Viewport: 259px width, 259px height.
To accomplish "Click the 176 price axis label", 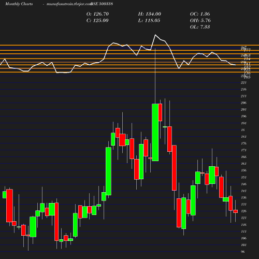I will (243, 143).
